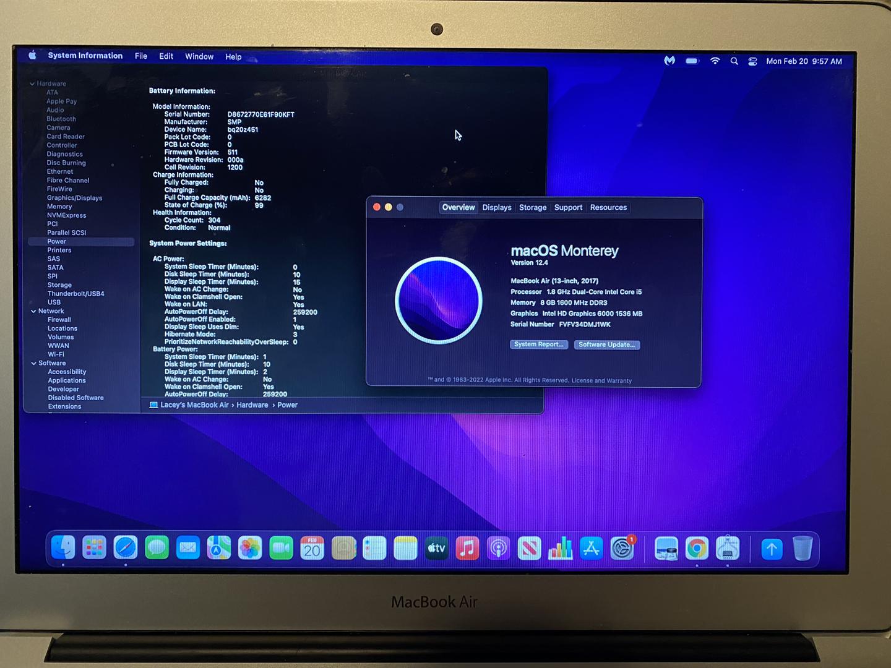The image size is (891, 668).
Task: Select NVMExpress in the sidebar
Action: coord(66,215)
